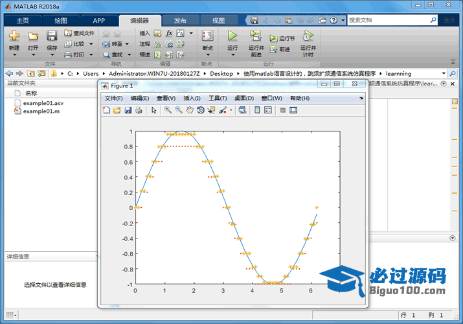Viewport: 463px width, 324px height.
Task: Open Edit (编辑) menu in Figure 1
Action: [x=140, y=98]
